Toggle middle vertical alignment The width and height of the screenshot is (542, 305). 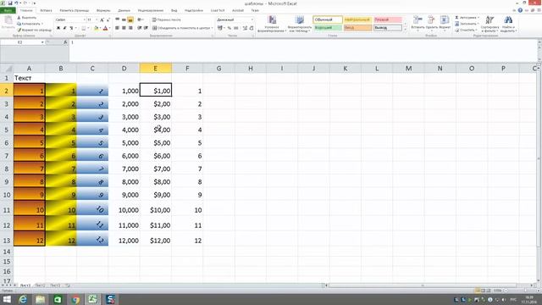coord(124,19)
